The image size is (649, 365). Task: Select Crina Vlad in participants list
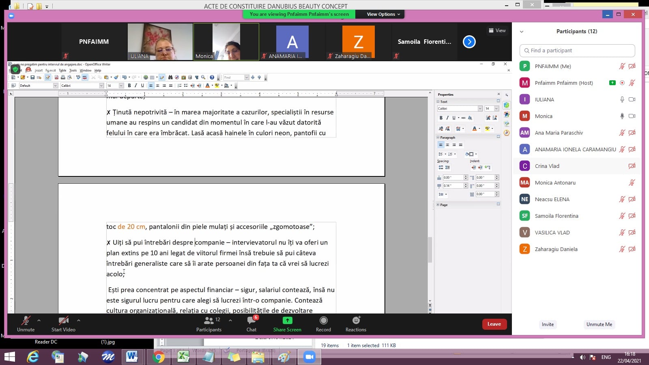click(x=547, y=166)
